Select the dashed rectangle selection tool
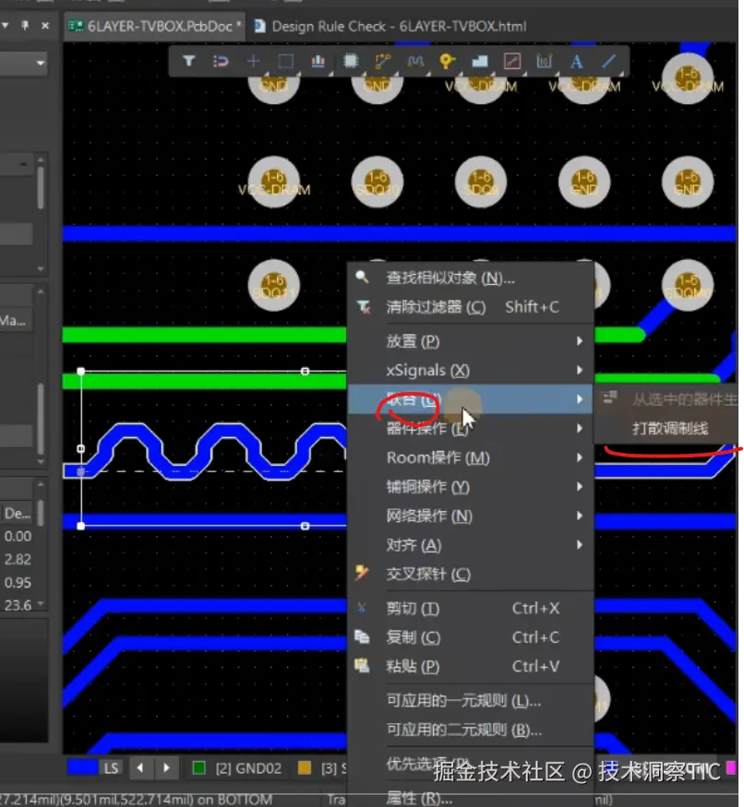Viewport: 744px width, 807px height. pos(285,61)
